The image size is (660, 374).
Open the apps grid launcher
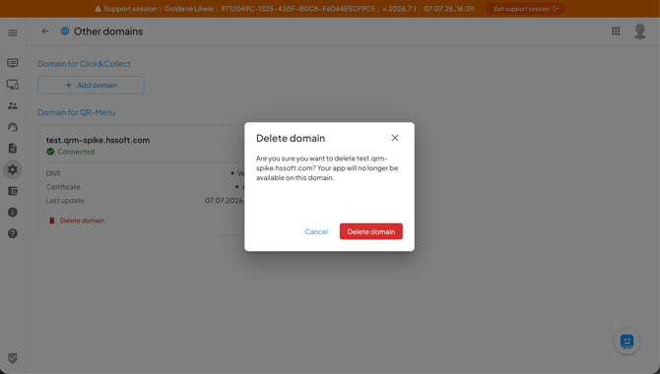tap(616, 31)
